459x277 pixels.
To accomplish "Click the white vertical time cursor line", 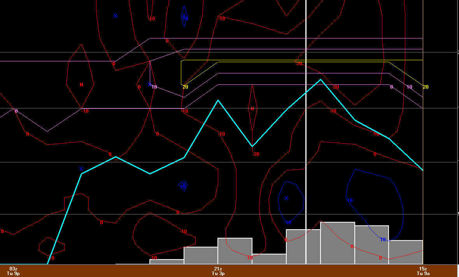I will 306,132.
